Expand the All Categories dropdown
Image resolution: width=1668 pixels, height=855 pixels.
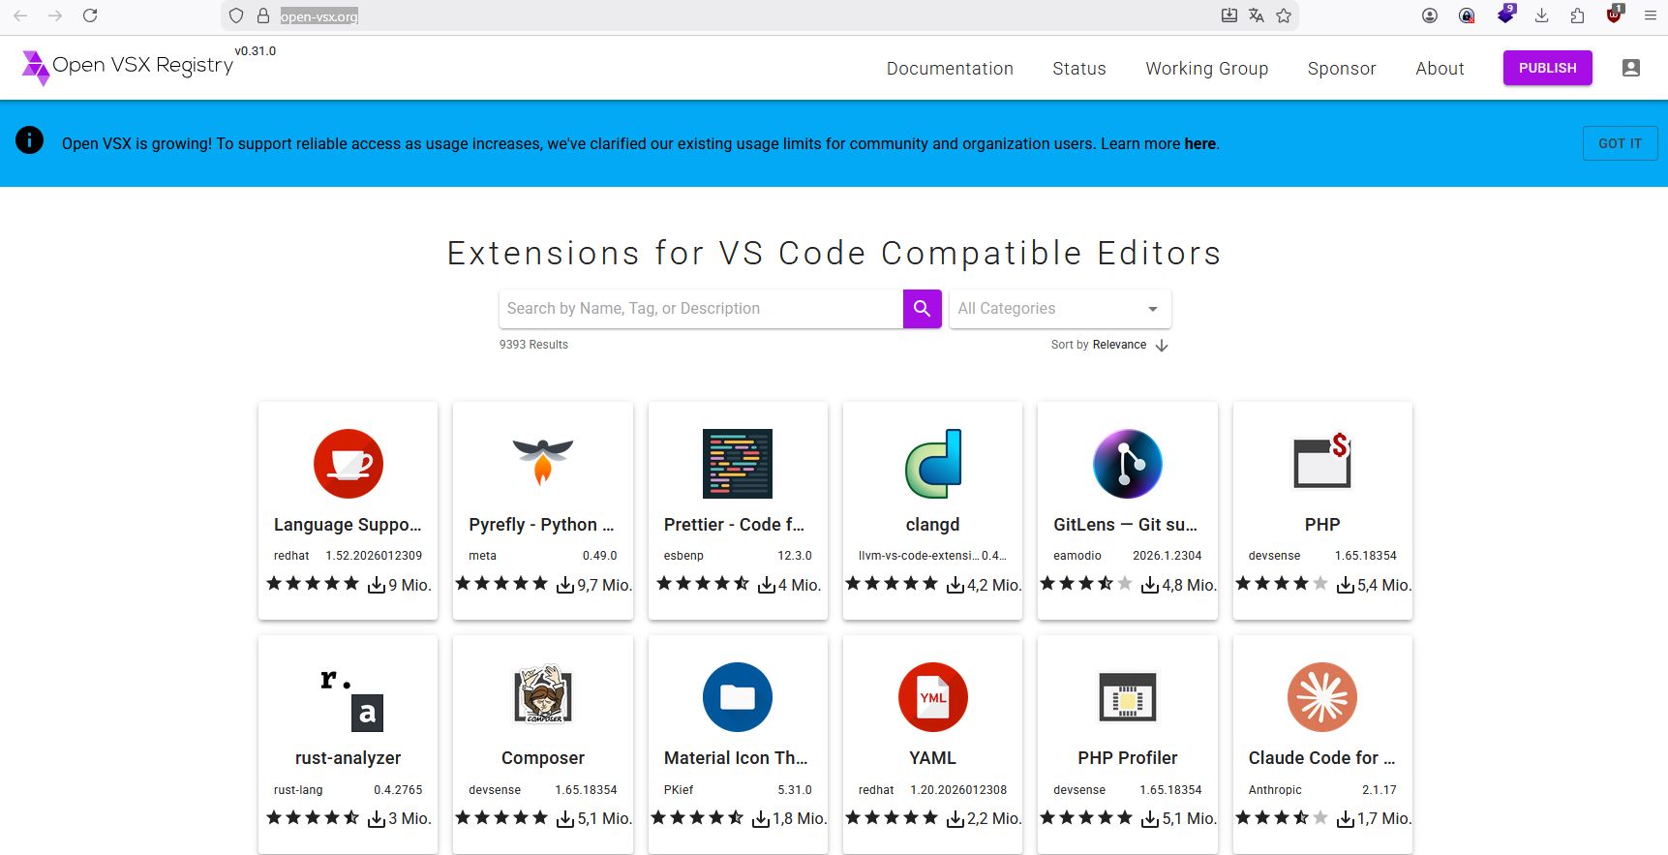1059,309
